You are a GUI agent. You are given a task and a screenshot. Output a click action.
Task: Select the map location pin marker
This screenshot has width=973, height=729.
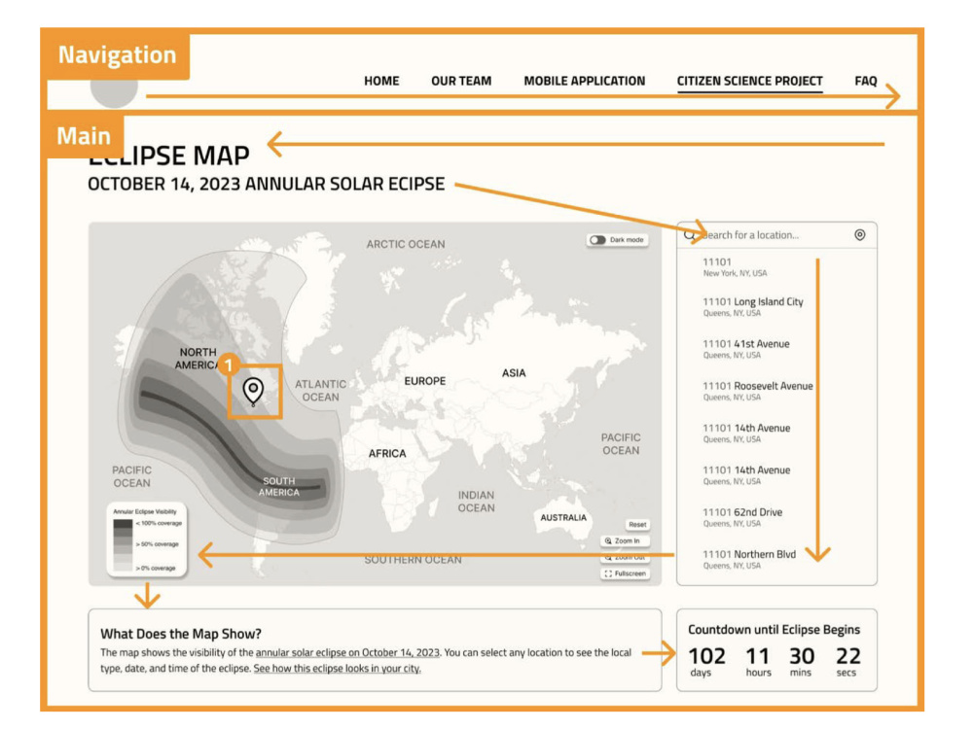coord(253,391)
